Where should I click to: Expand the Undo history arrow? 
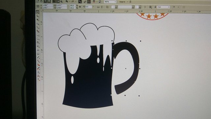[x=70, y=2]
